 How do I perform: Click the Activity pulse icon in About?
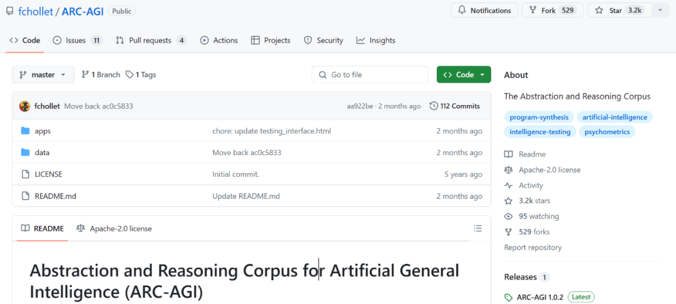pyautogui.click(x=509, y=186)
